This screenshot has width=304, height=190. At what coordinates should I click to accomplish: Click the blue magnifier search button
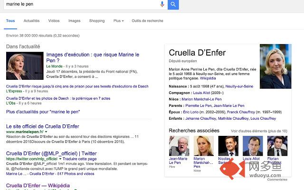point(173,4)
